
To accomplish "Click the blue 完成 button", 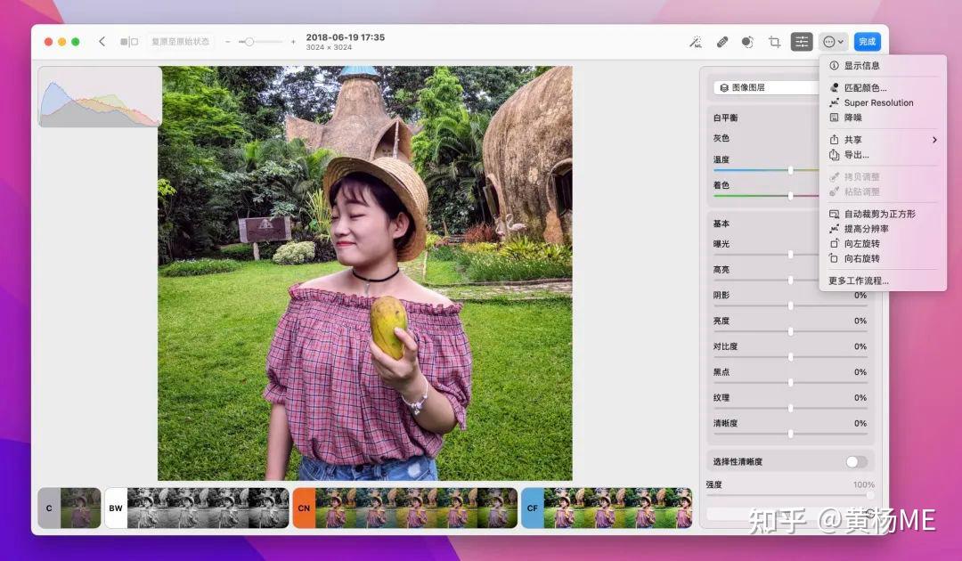I will (x=865, y=41).
